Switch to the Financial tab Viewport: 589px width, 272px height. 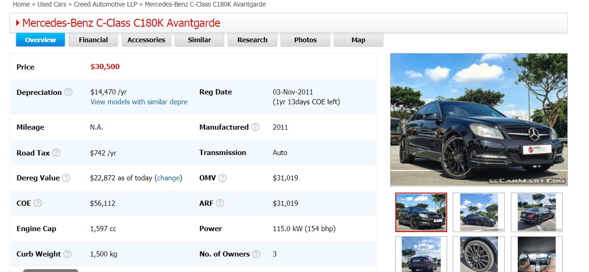[x=93, y=40]
